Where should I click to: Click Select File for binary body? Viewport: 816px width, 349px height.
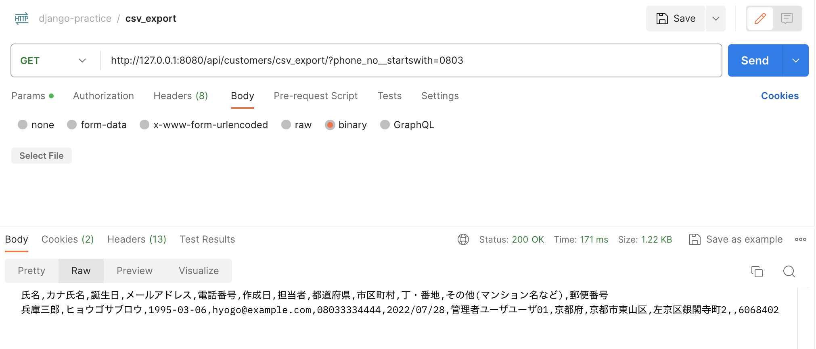click(x=41, y=156)
